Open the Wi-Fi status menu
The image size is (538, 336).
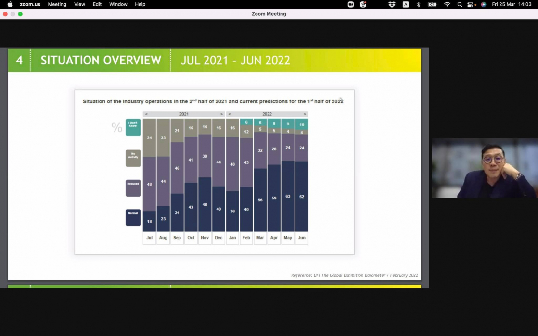click(x=447, y=4)
